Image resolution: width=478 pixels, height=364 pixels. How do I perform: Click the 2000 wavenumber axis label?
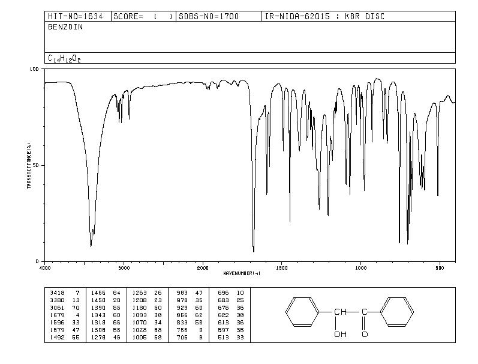[203, 268]
